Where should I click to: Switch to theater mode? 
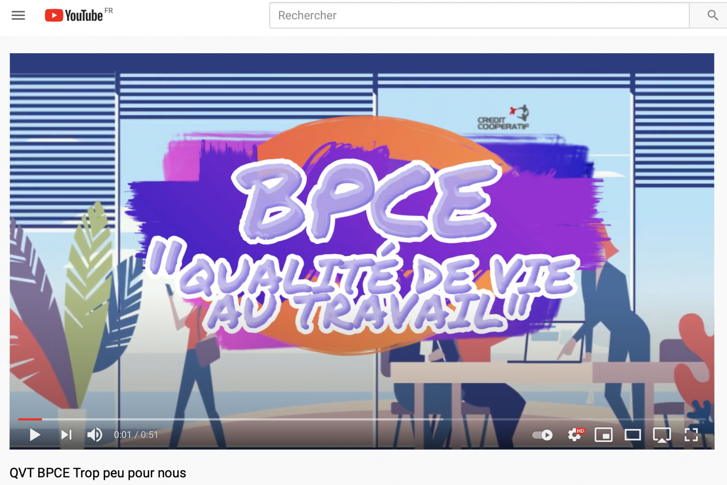[632, 435]
